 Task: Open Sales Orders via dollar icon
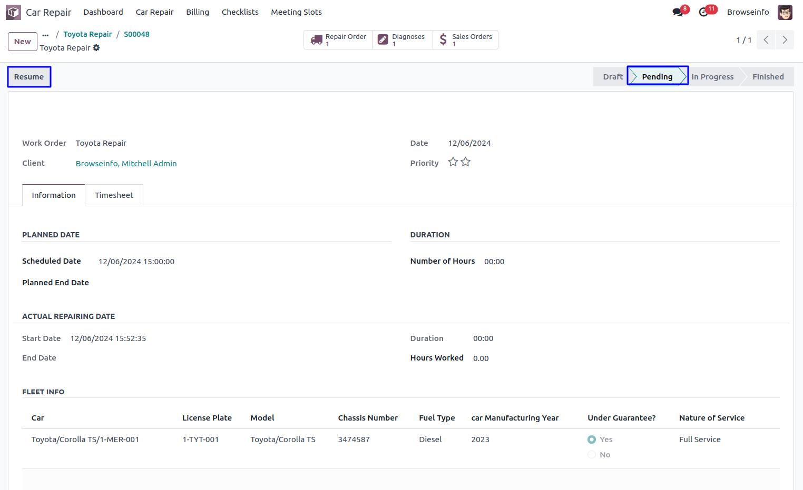(443, 40)
